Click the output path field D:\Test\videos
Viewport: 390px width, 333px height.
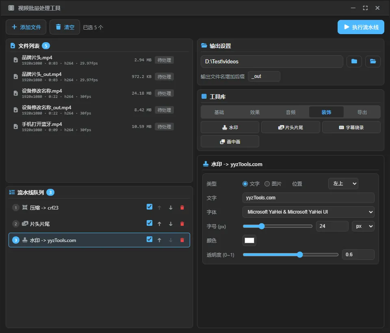click(x=272, y=61)
